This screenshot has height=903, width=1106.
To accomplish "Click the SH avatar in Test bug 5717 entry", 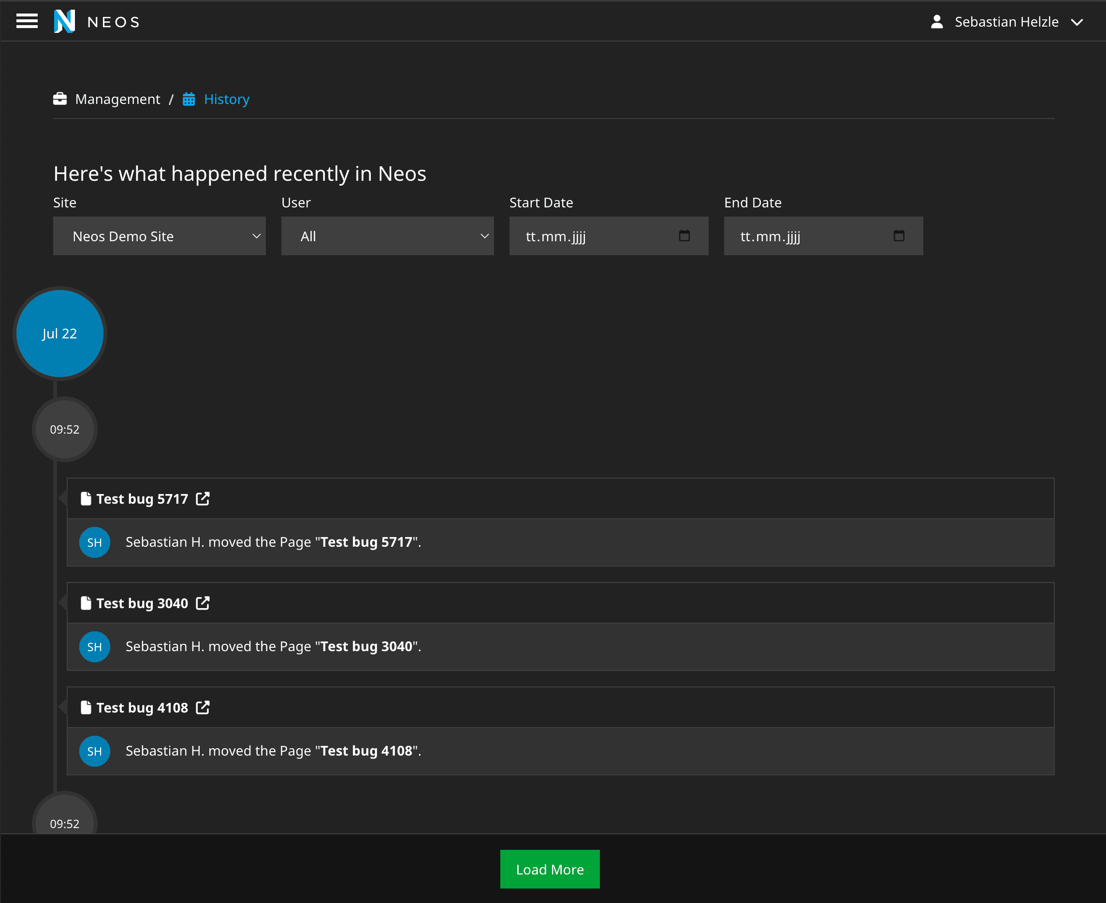I will pyautogui.click(x=95, y=542).
